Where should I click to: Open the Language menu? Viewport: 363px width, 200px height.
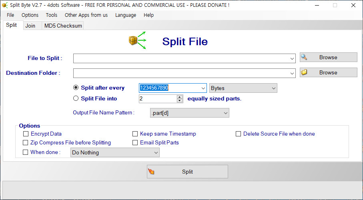(126, 15)
